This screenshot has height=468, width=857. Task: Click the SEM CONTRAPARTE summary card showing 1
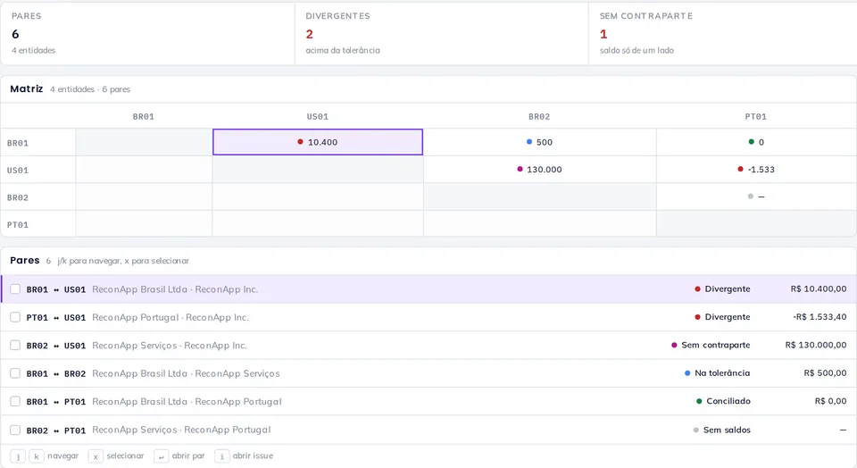click(x=722, y=33)
